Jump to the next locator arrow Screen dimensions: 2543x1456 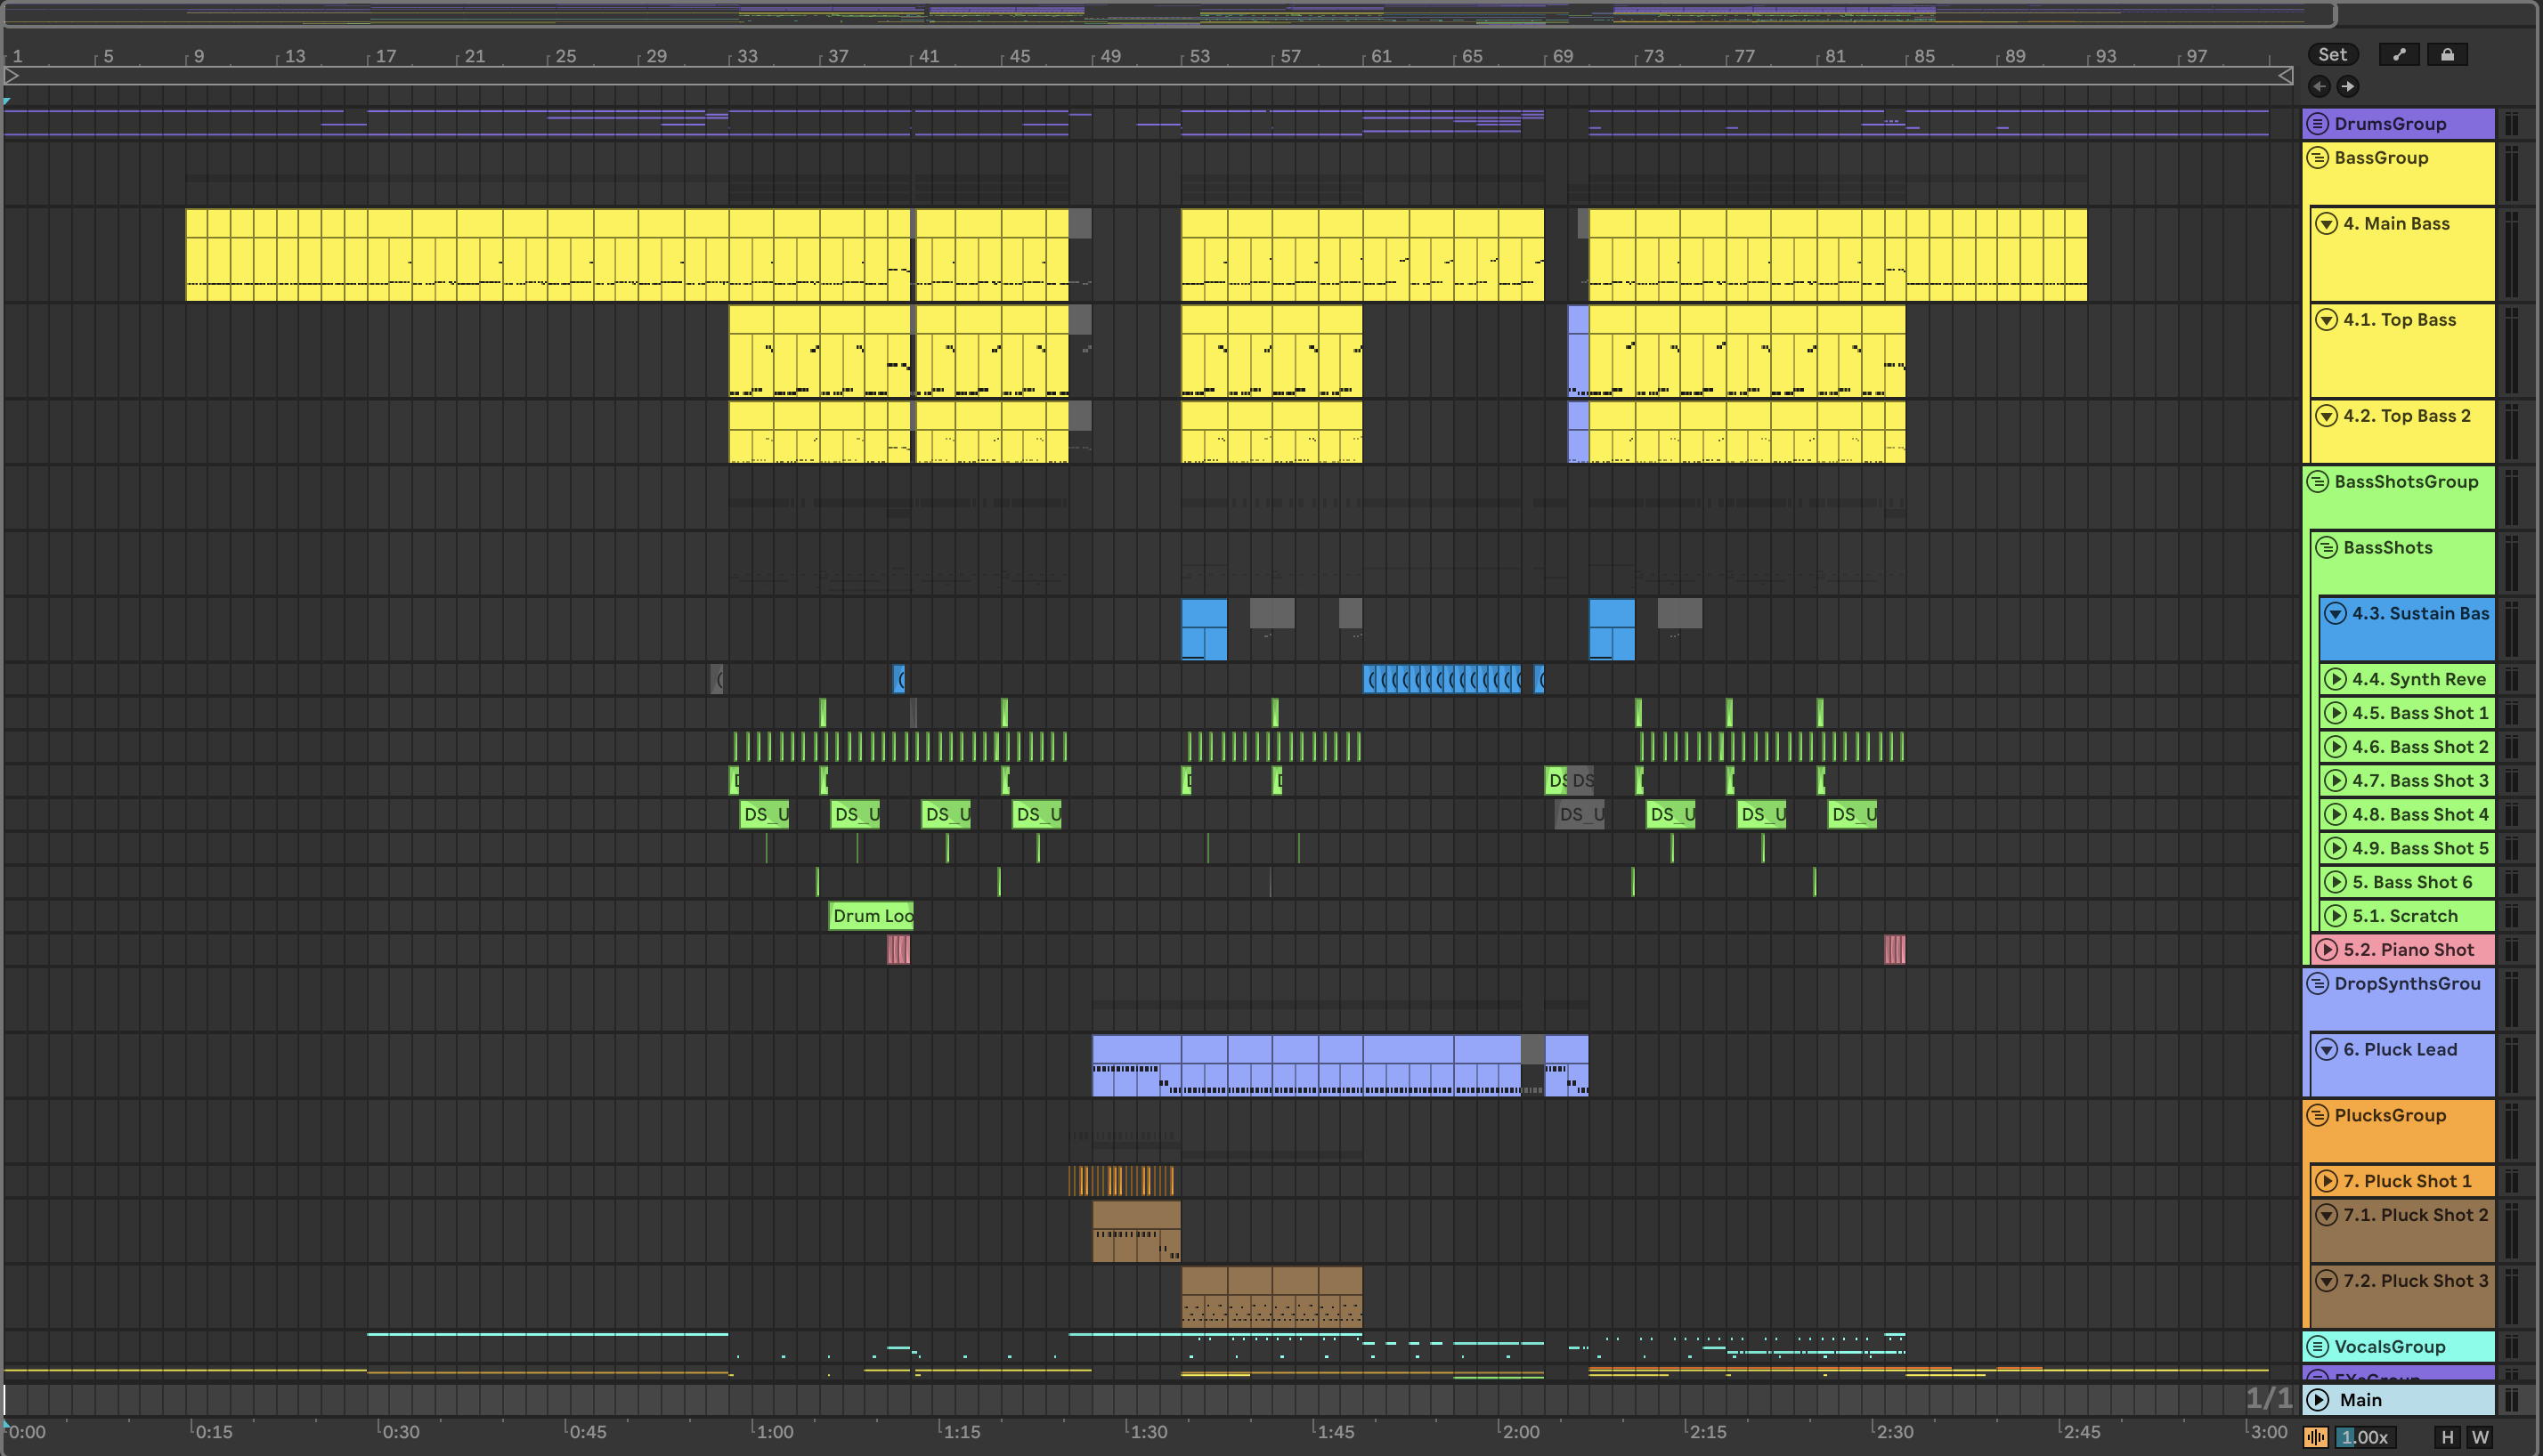(x=2348, y=87)
